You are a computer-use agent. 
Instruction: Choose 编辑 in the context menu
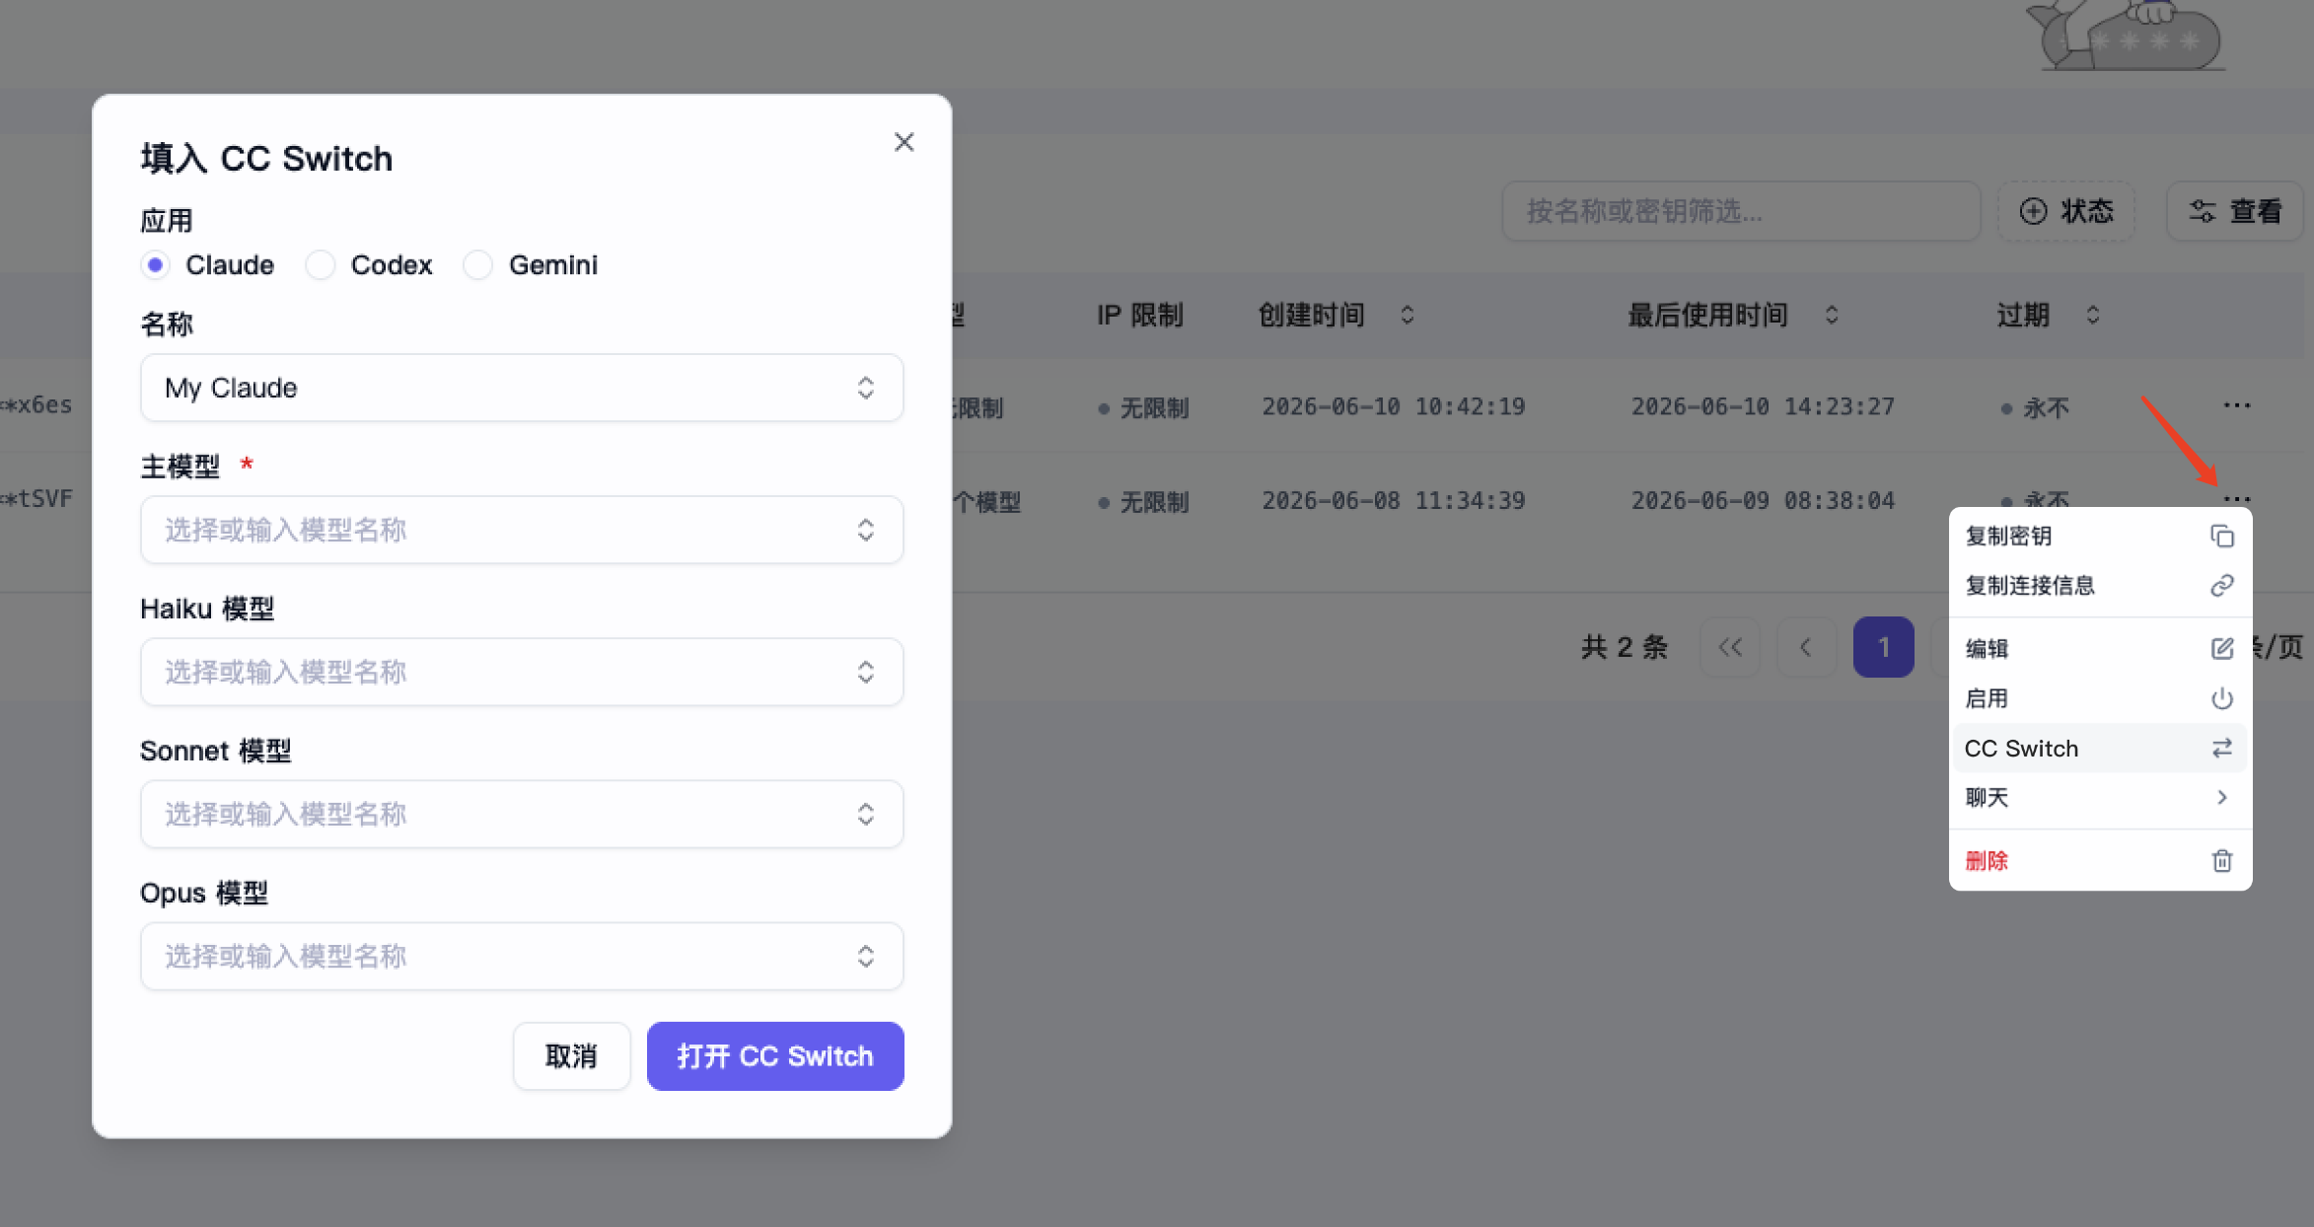coord(2100,648)
